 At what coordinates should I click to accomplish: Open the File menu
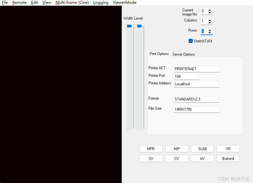(x=5, y=3)
